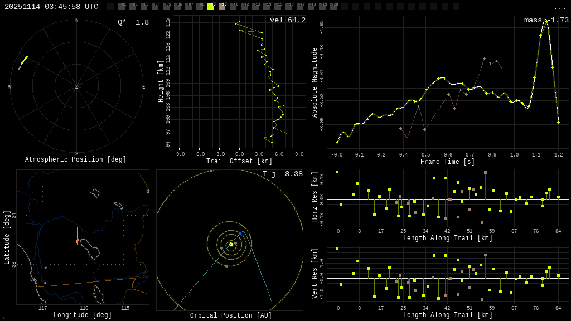Image resolution: width=571 pixels, height=321 pixels.
Task: Click the mass -1.73 readout label
Action: pyautogui.click(x=546, y=20)
